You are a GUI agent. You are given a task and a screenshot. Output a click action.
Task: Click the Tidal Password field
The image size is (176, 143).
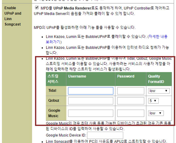[131, 91]
